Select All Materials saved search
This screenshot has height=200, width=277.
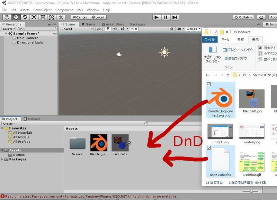(x=21, y=133)
